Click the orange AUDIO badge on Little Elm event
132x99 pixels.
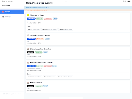[x=40, y=39]
